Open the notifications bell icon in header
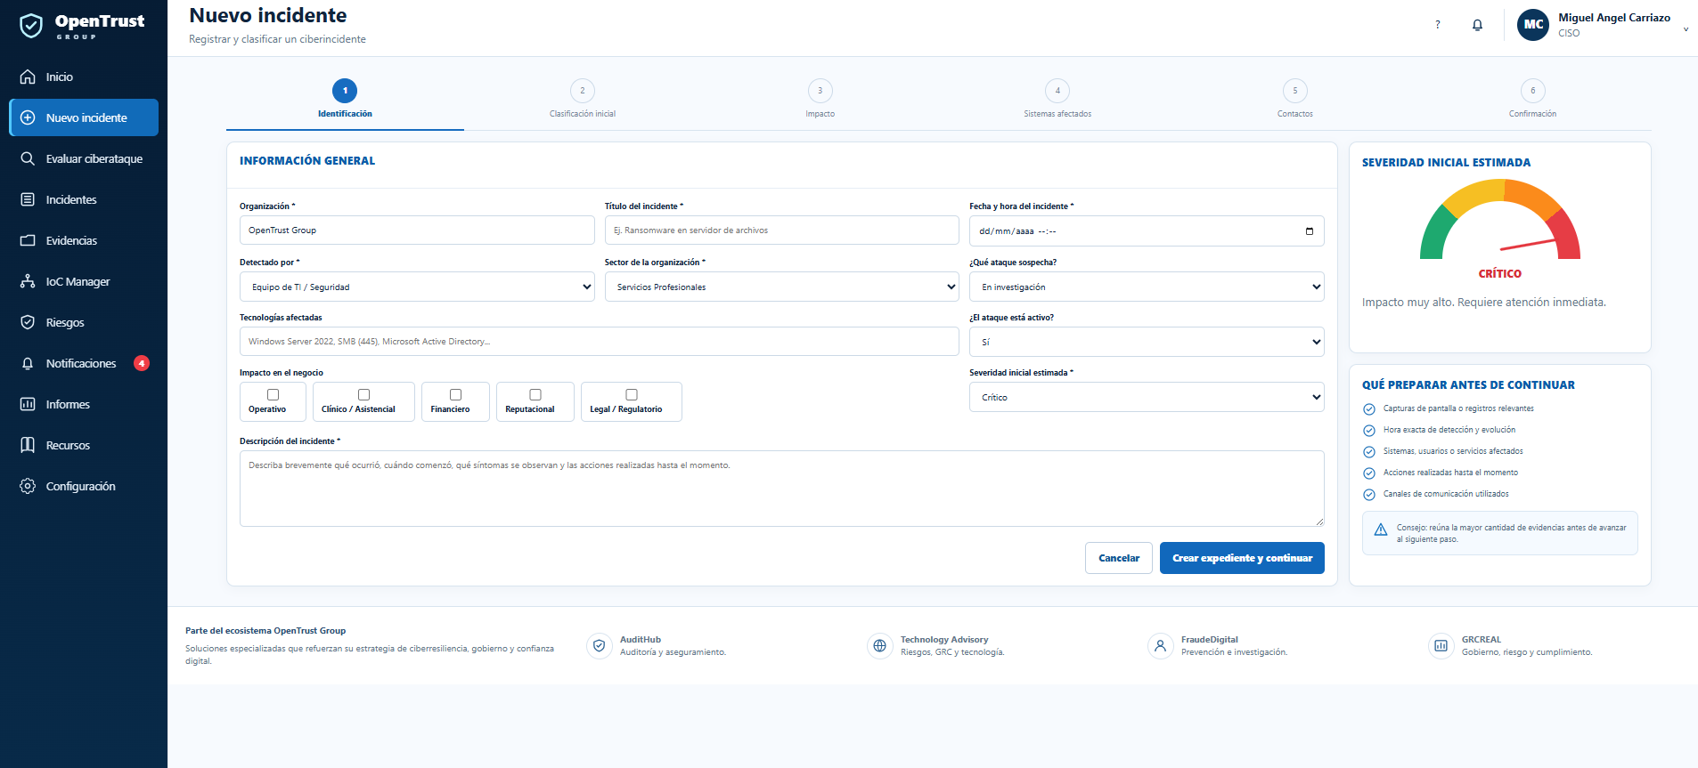Image resolution: width=1698 pixels, height=768 pixels. point(1477,25)
